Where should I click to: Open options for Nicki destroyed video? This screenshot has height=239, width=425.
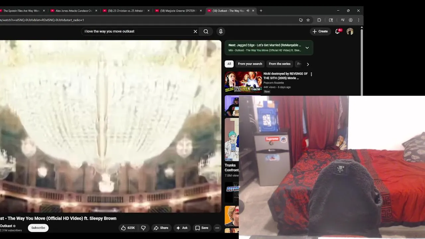[311, 74]
